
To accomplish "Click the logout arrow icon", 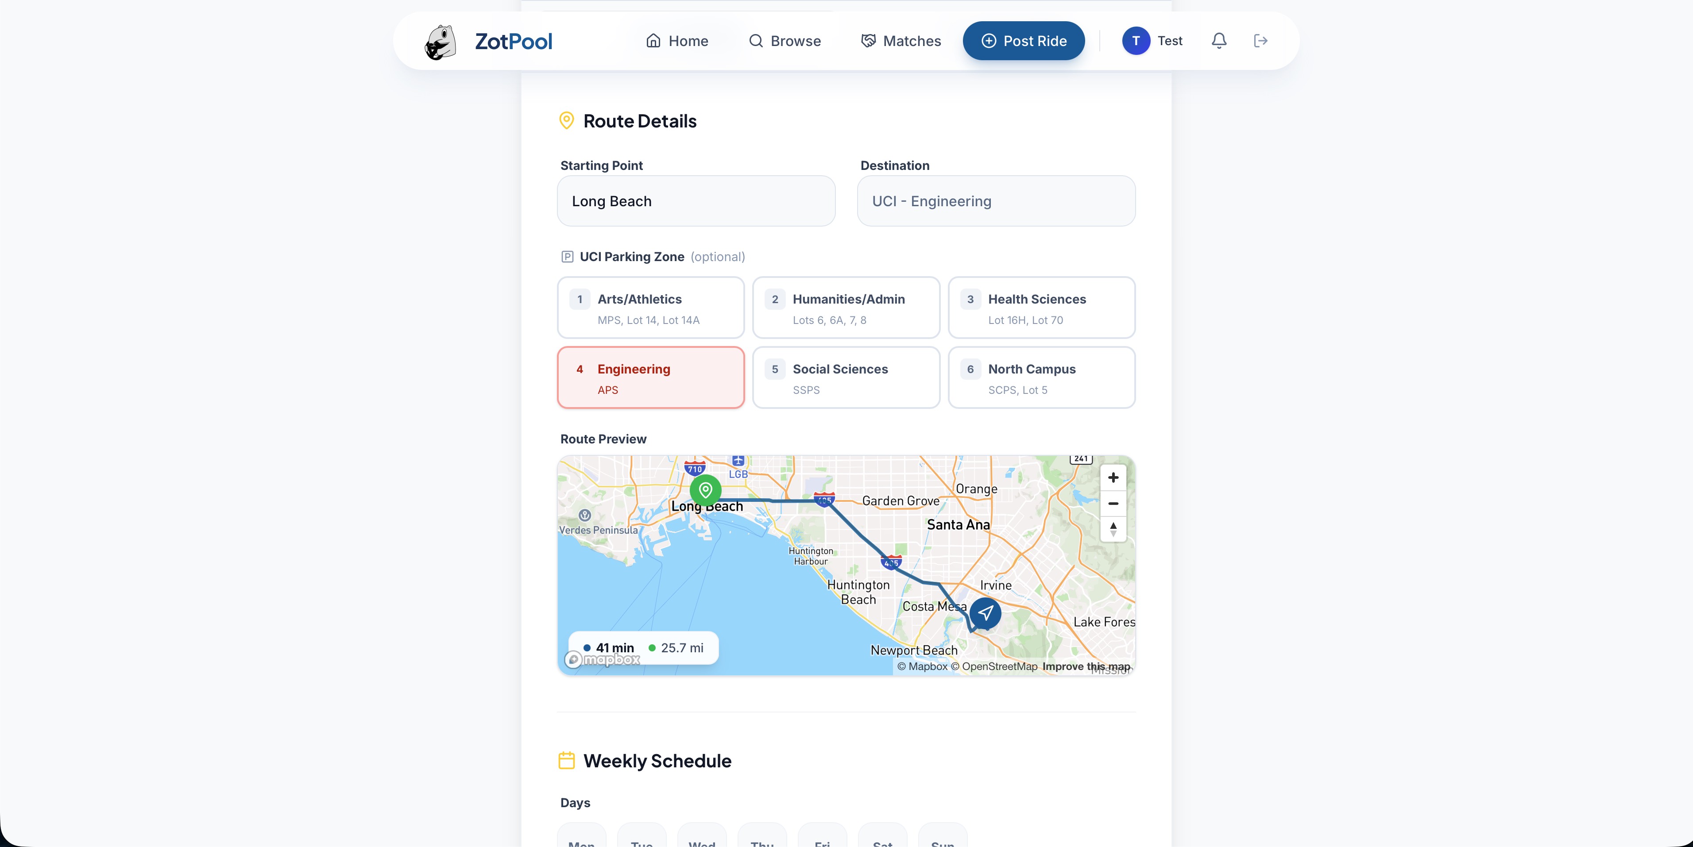I will [1260, 41].
